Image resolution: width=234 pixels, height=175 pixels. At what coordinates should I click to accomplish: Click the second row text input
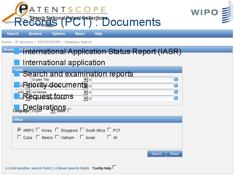click(132, 86)
